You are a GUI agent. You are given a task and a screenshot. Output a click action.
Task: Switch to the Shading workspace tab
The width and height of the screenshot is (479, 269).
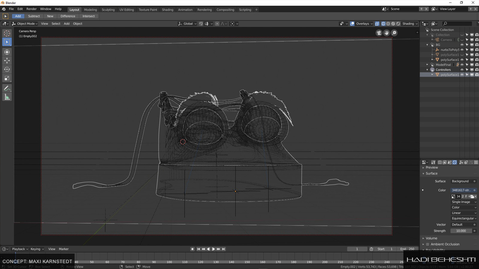click(168, 10)
